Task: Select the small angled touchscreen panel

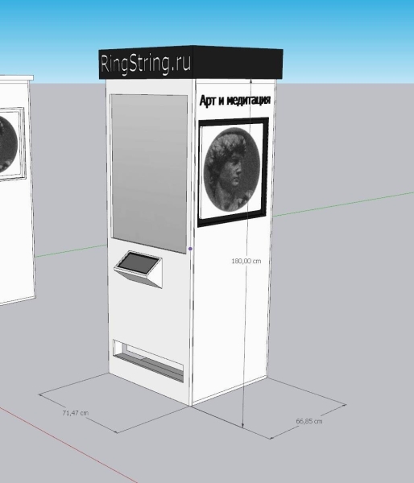Action: [139, 269]
